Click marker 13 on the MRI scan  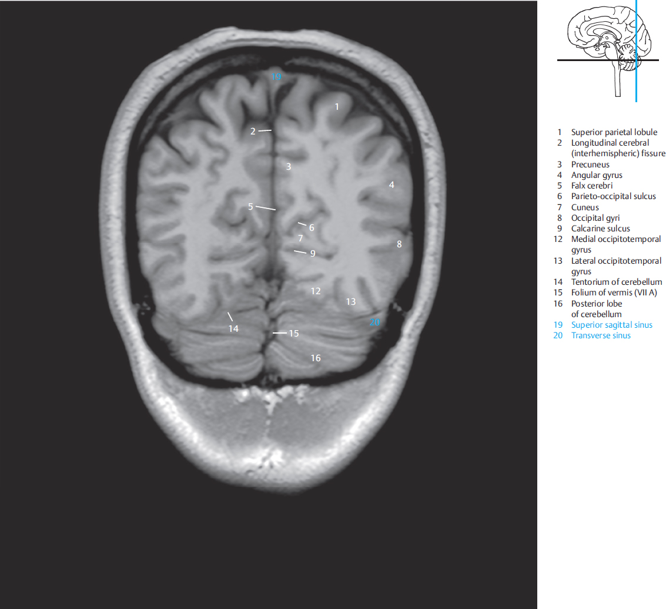(x=351, y=302)
